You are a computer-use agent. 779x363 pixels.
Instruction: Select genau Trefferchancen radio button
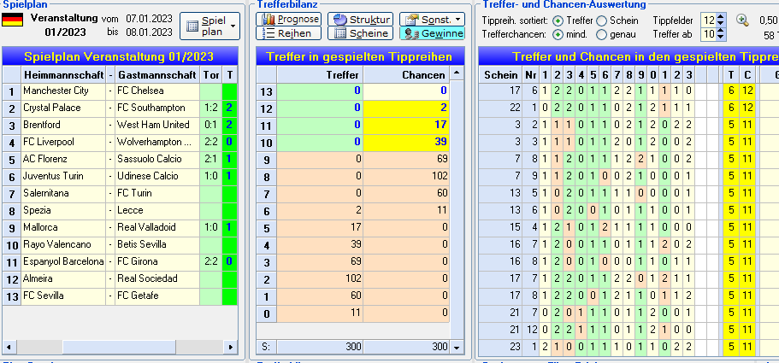click(x=601, y=35)
